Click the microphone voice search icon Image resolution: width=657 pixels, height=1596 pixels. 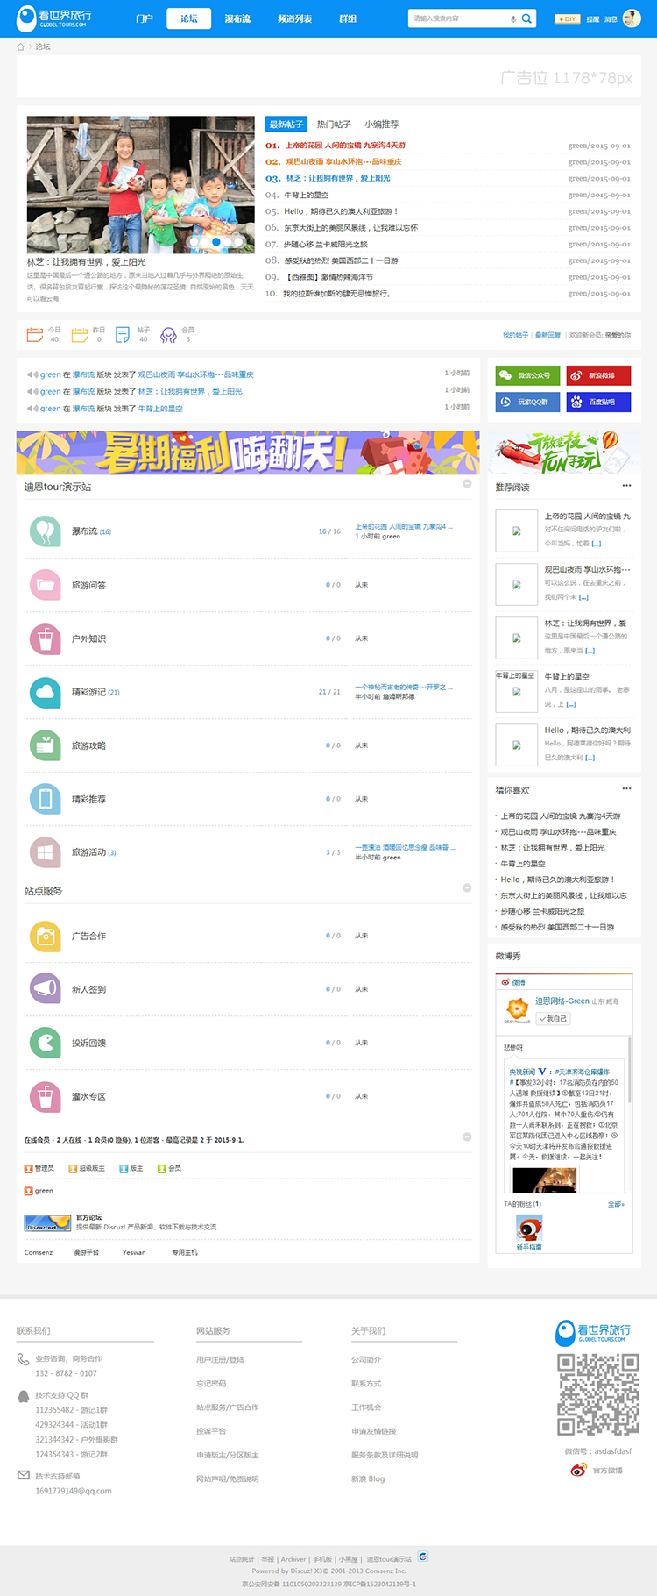tap(513, 18)
